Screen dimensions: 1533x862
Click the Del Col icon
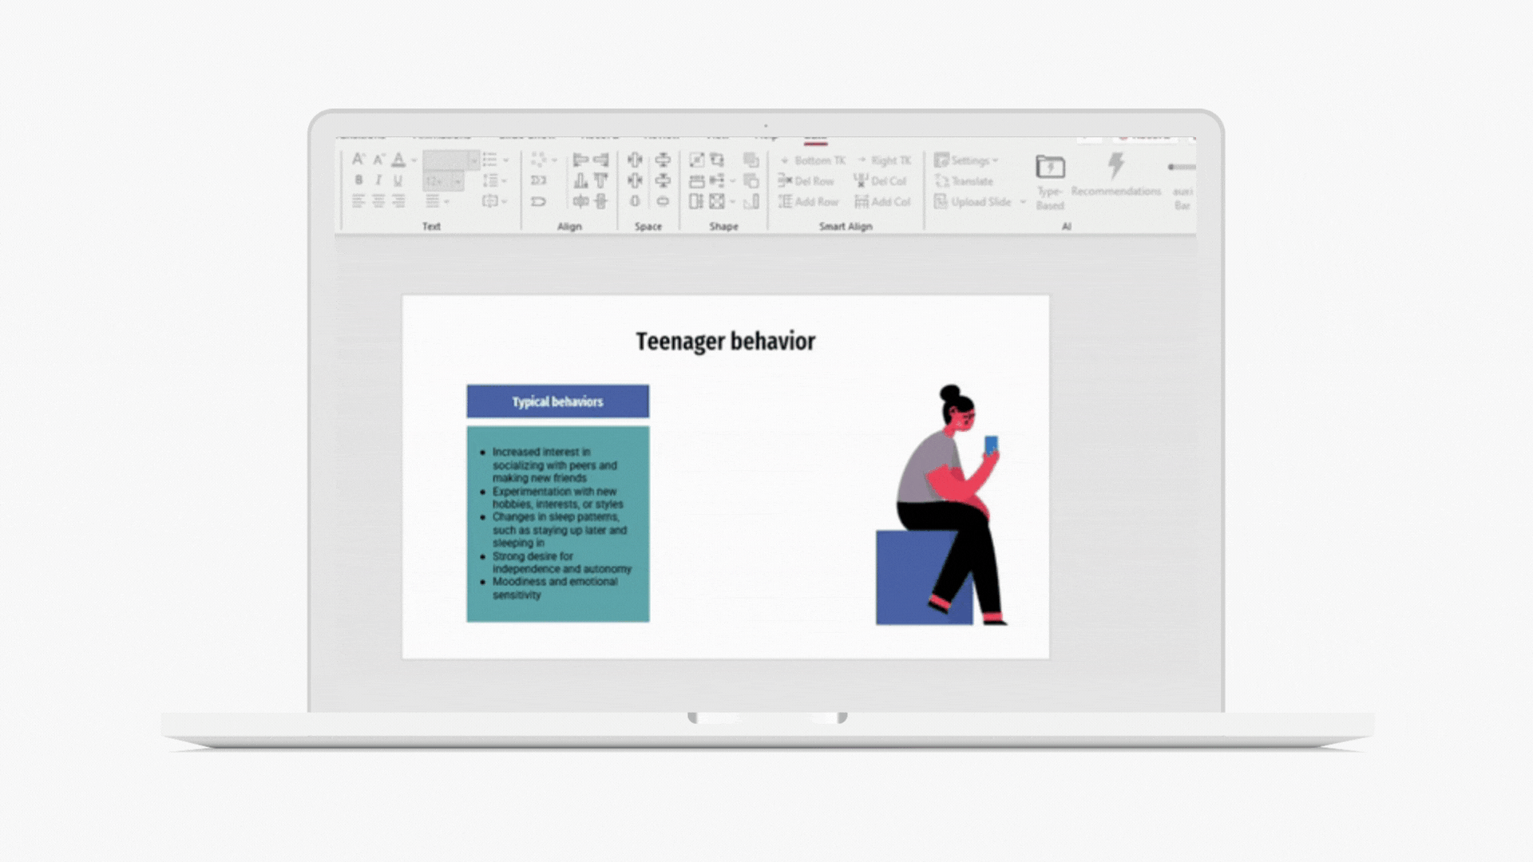(x=861, y=181)
